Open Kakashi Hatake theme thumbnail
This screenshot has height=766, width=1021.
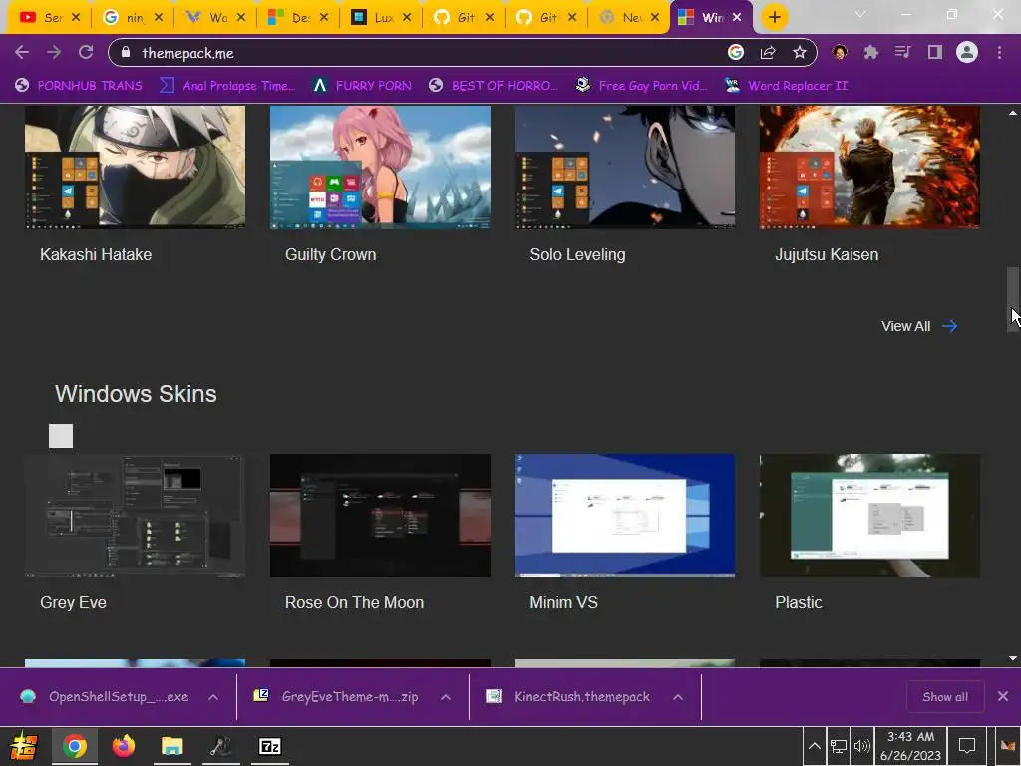[135, 168]
